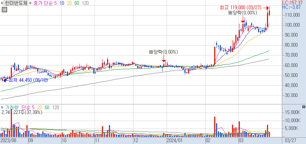306x144 pixels.
Task: Select the green 60 period in price panel
Action: (77, 3)
